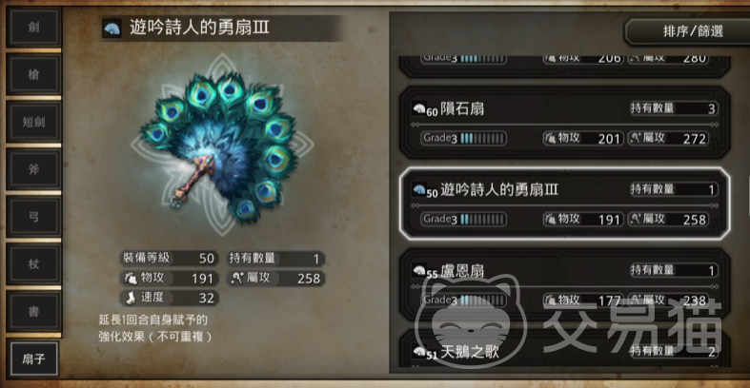Open the 弓 weapon tab

[33, 216]
